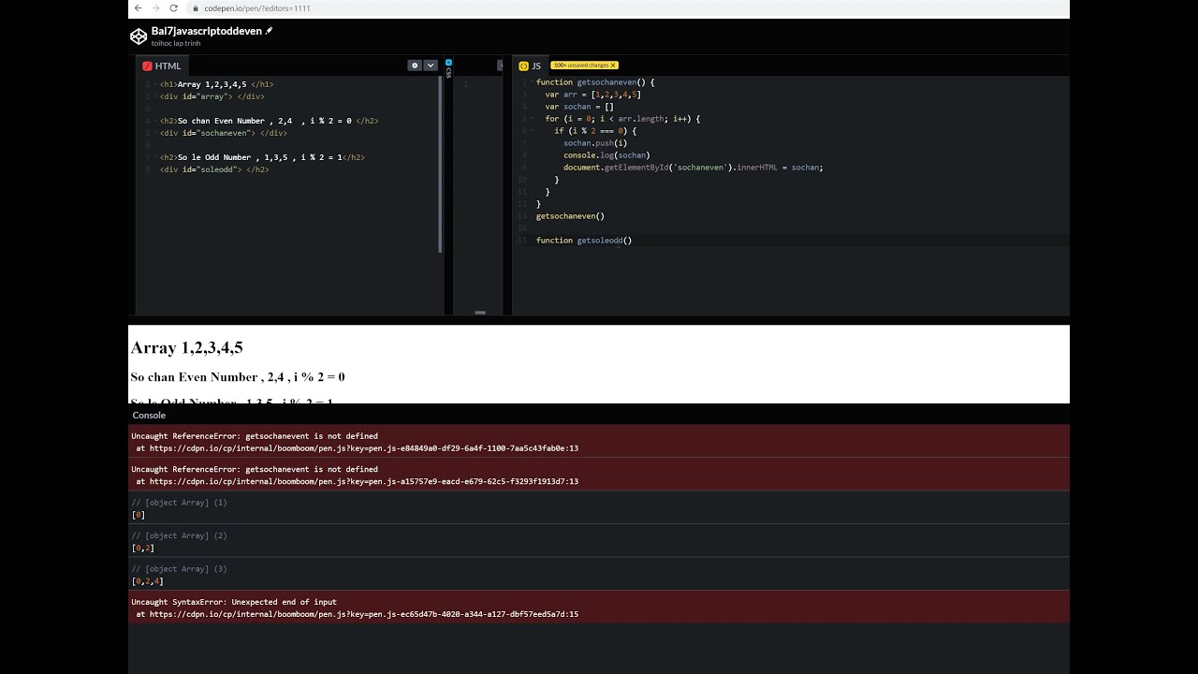Click the red HTML slash icon
The height and width of the screenshot is (674, 1198).
tap(147, 66)
